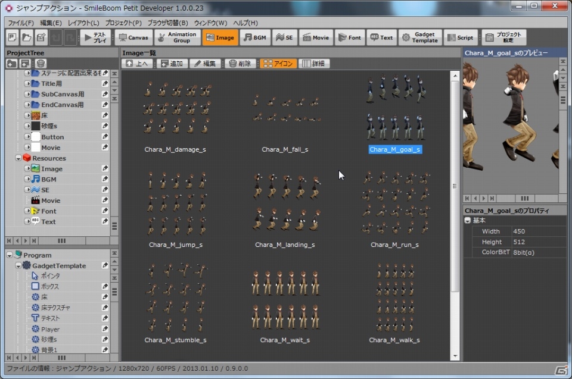572x379 pixels.
Task: Click pencil edit icon for Button row
Action: click(x=105, y=137)
